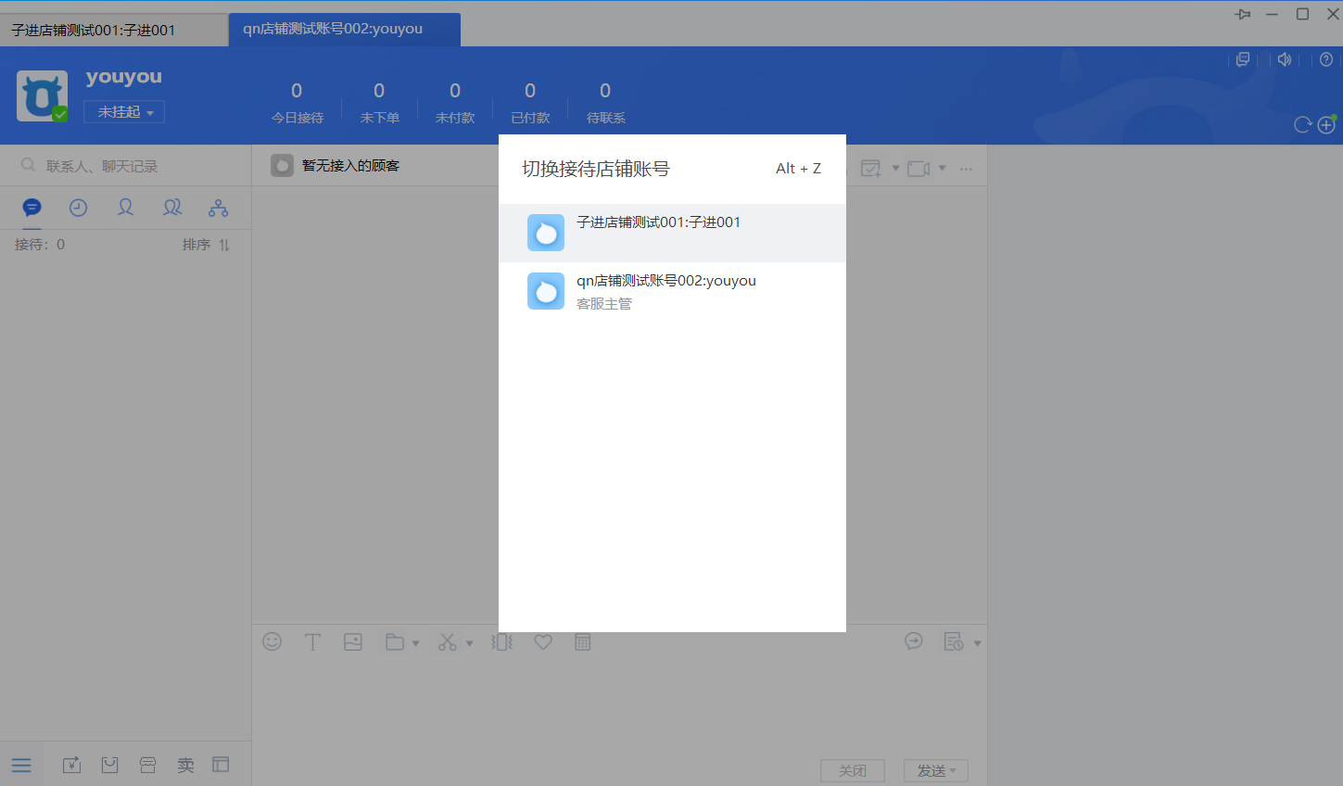Click the refresh circular arrow icon
1343x786 pixels.
click(1302, 125)
